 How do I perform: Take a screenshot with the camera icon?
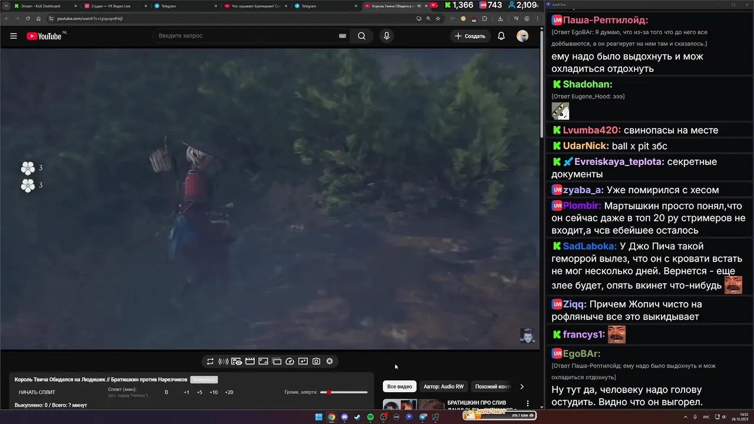tap(316, 362)
